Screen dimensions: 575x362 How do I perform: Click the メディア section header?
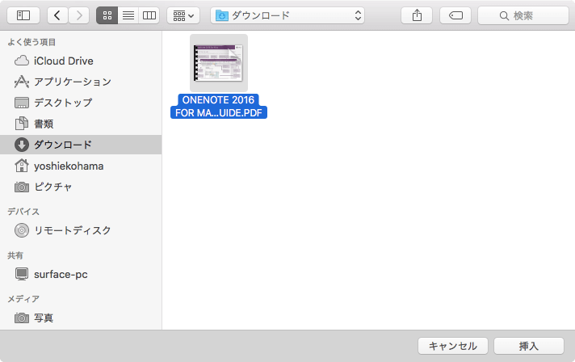coord(23,299)
